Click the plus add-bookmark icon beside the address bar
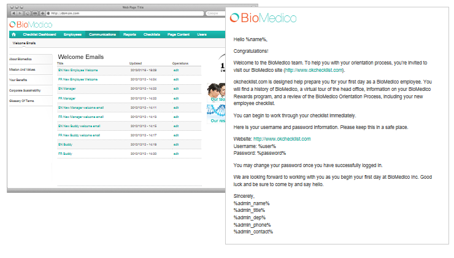 [x=42, y=14]
